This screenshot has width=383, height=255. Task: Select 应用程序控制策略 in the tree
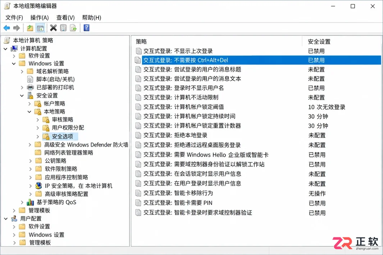click(66, 177)
